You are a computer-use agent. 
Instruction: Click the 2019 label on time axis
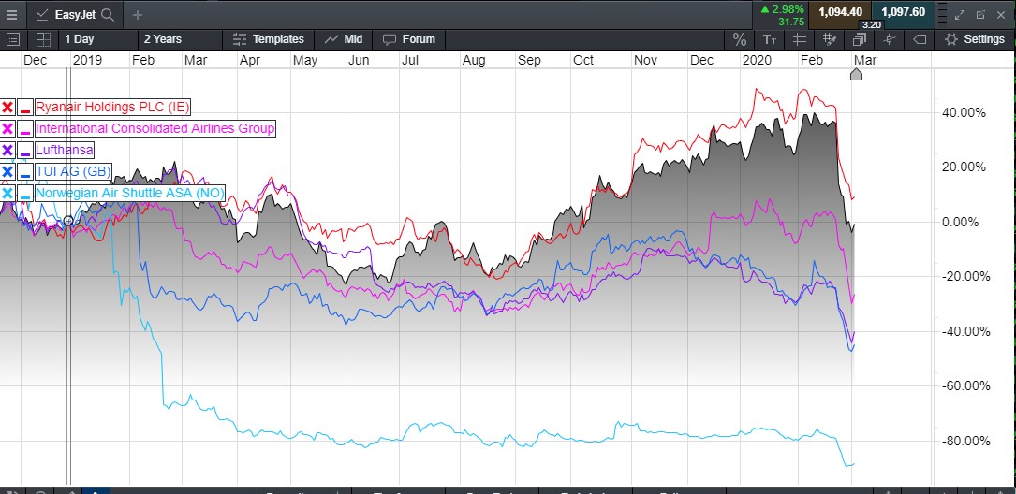point(87,60)
